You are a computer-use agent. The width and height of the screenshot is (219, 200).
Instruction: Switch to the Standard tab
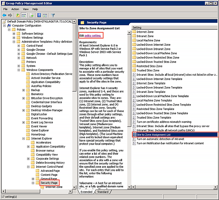point(103,192)
